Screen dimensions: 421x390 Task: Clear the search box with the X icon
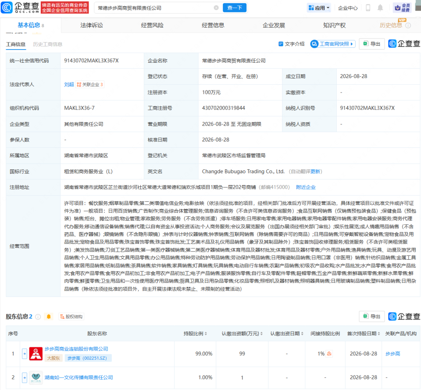pyautogui.click(x=216, y=8)
